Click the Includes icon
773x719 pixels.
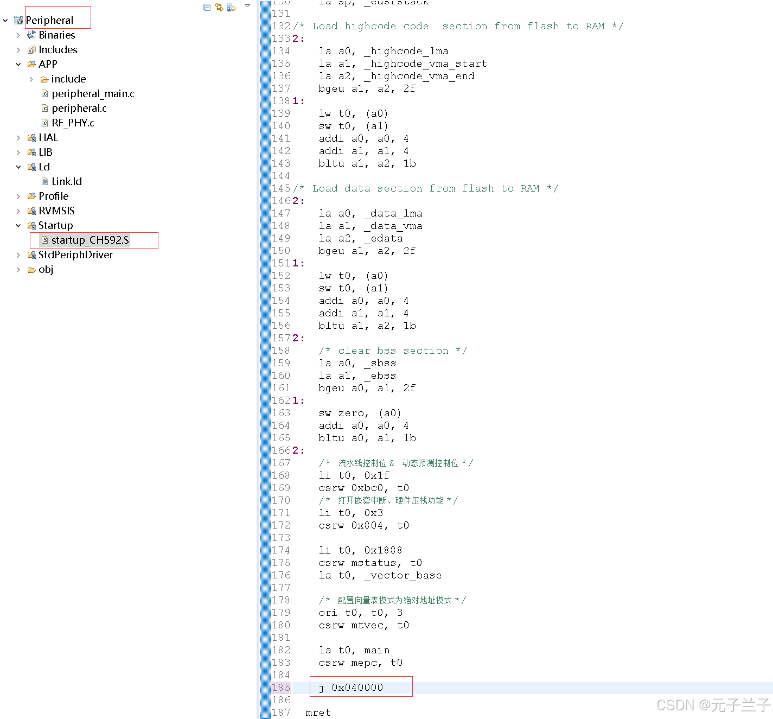click(x=31, y=50)
